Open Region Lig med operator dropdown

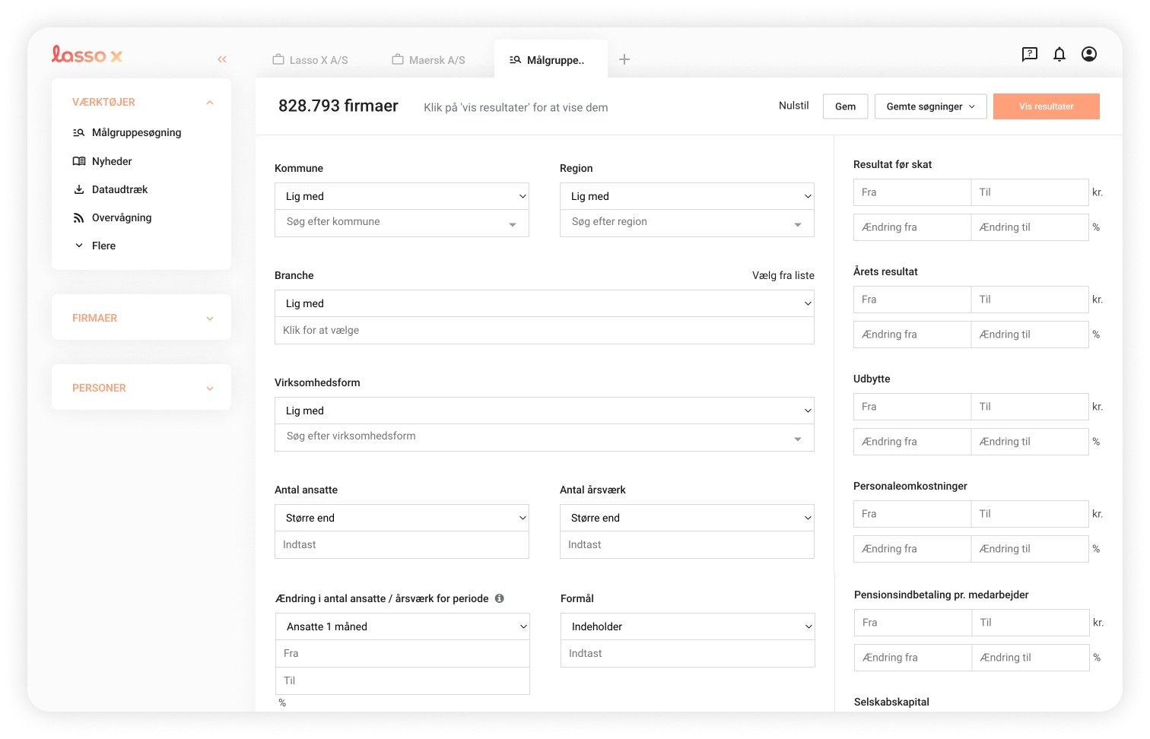(687, 196)
